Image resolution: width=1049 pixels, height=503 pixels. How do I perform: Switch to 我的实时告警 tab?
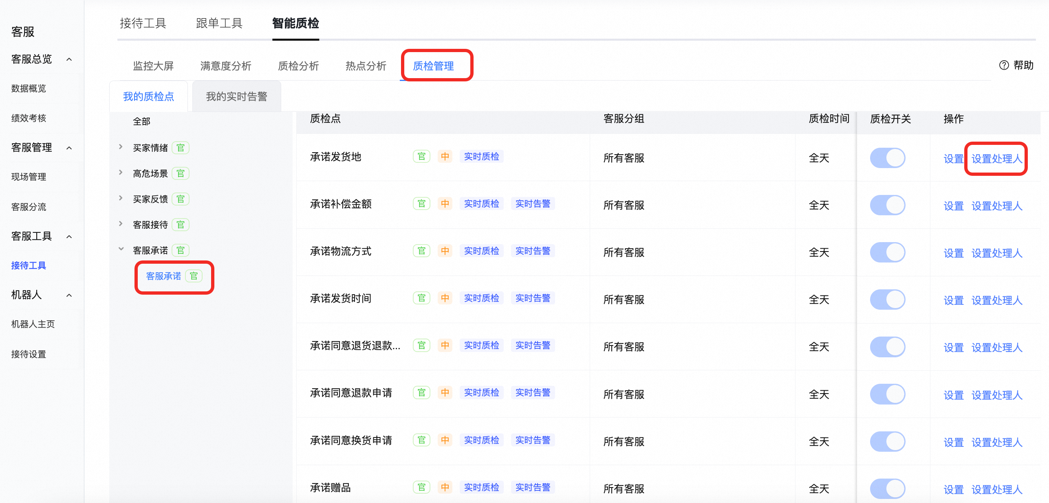click(237, 96)
